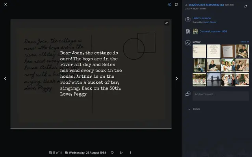Click the Add a comment field
Screen dimensions: 252x157
[x=220, y=96]
